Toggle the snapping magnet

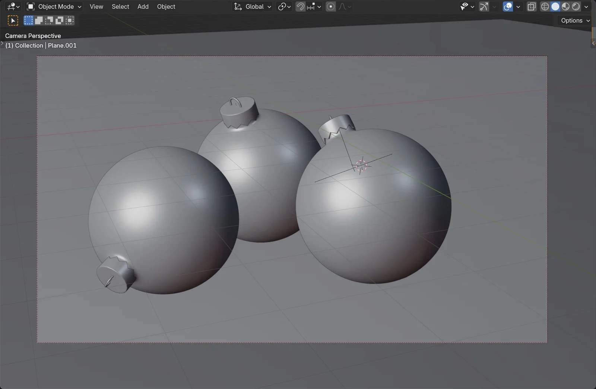click(300, 6)
